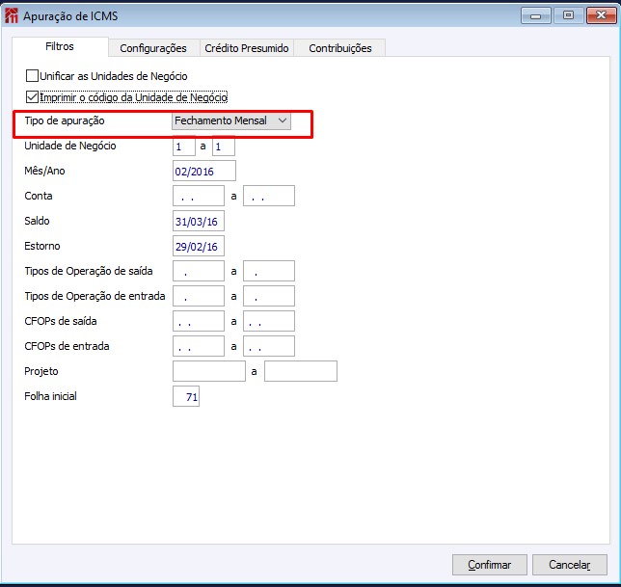This screenshot has width=621, height=587.
Task: Select the Estorno date field 29/02/16
Action: (x=199, y=246)
